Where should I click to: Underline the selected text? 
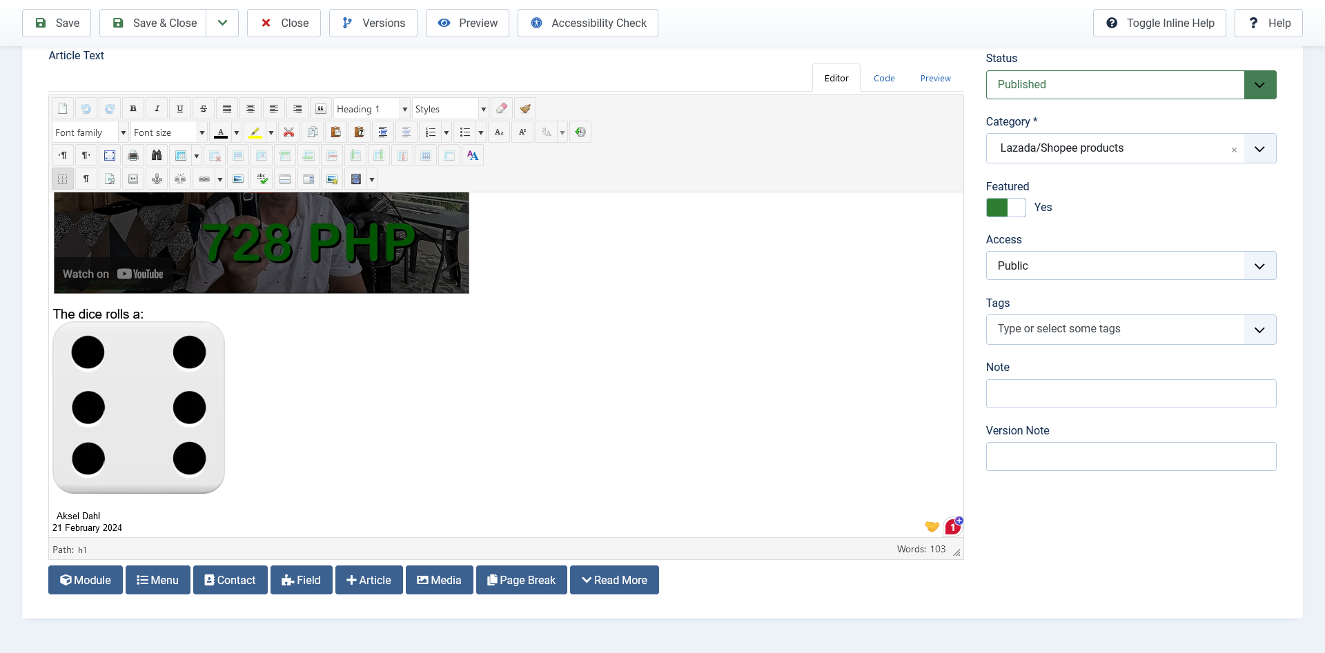[180, 108]
